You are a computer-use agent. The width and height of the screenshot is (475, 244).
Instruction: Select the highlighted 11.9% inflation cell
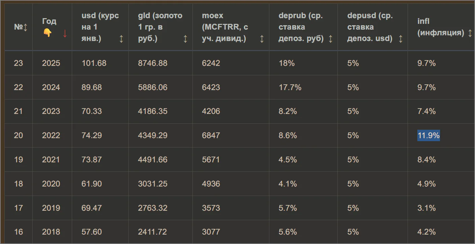[428, 135]
